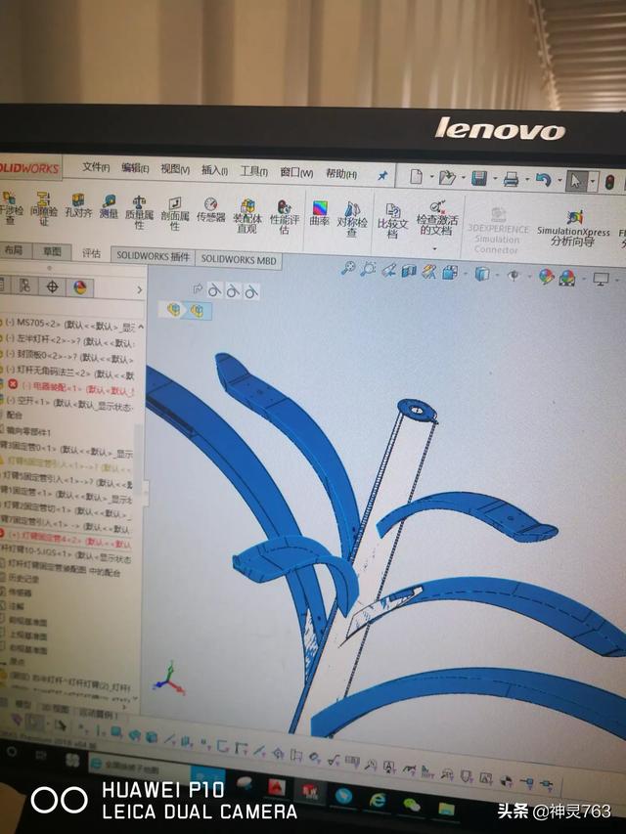
Task: Open the ConfigurationManager tab icon
Action: pos(24,286)
